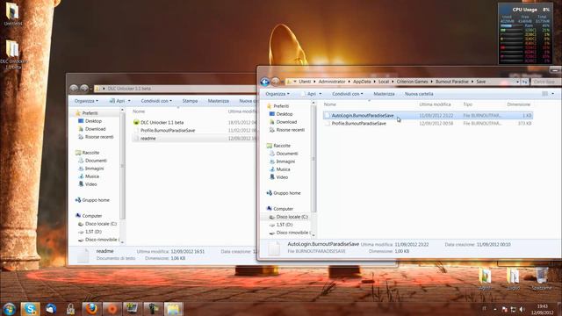Open the Untitled folder on the desktop
Screen dimensions: 562x316
13,14
